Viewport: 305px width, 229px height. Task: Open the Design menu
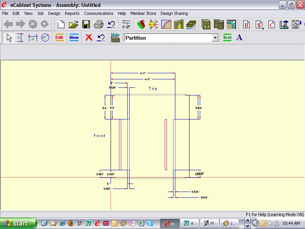pos(54,13)
